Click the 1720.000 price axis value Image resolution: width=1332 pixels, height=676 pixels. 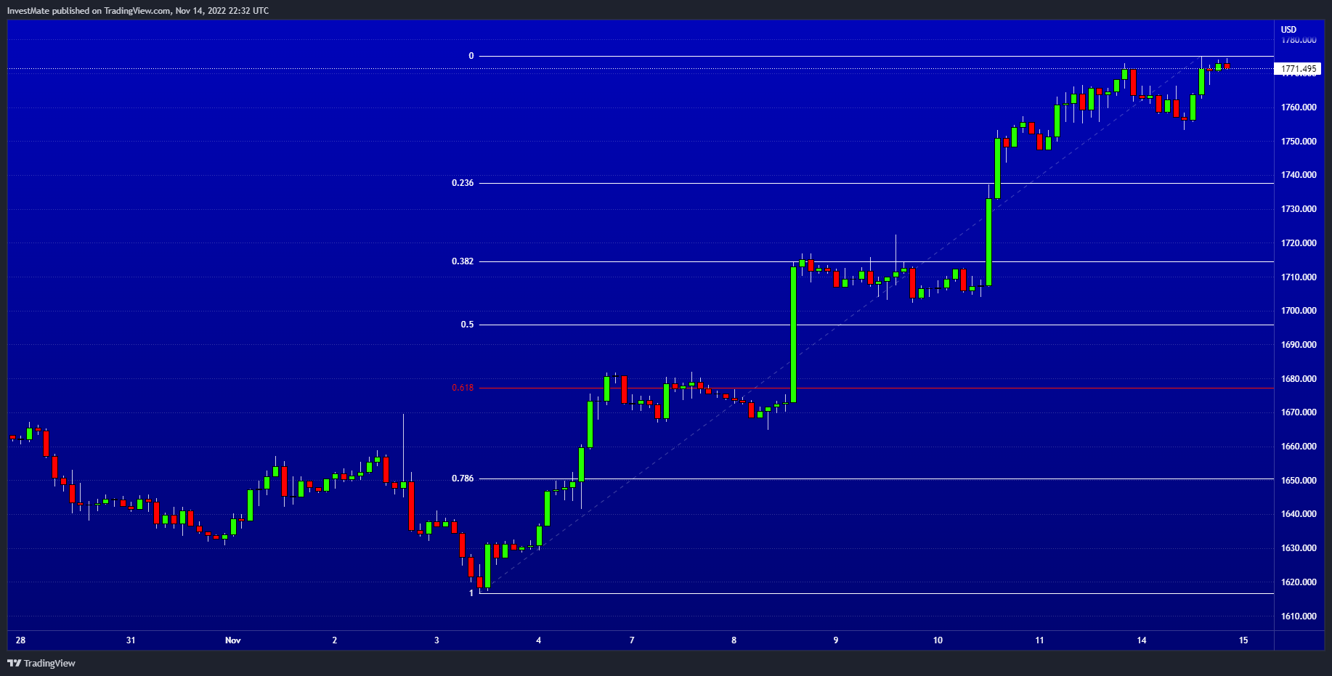point(1299,243)
